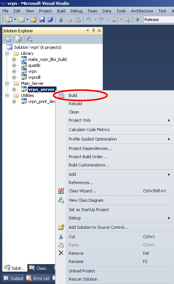This screenshot has width=174, height=284.
Task: Open the Team menu
Action: 92,11
